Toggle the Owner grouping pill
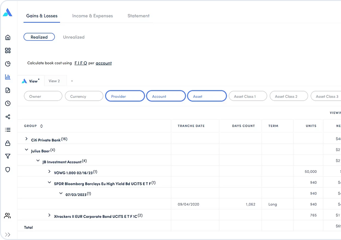Screen dimensions: 341x240 point(43,96)
